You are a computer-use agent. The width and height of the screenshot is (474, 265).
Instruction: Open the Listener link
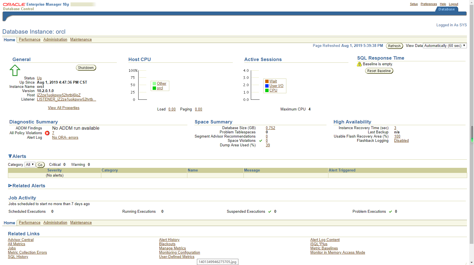coord(66,99)
